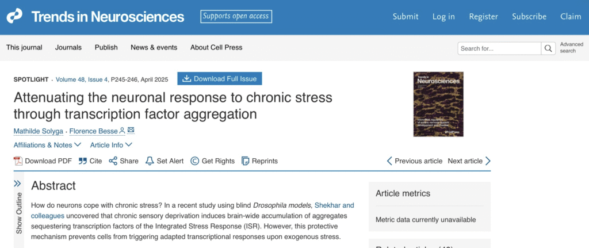Expand Affiliations & Notes
This screenshot has height=248, width=589.
point(48,144)
